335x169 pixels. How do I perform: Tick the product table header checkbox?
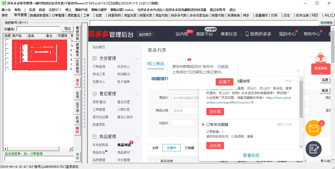(153, 161)
